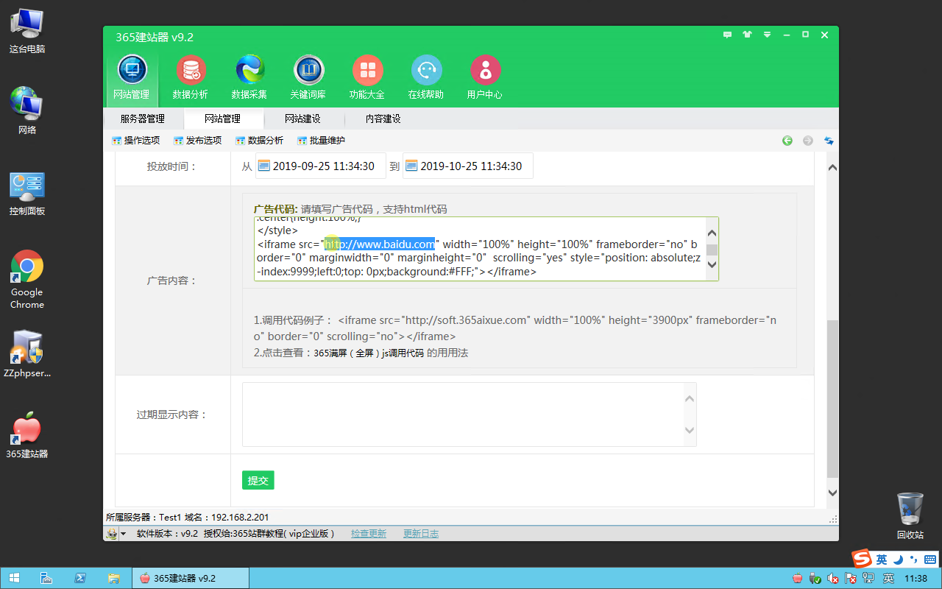
Task: Open the 用户中心 user center icon
Action: tap(485, 77)
